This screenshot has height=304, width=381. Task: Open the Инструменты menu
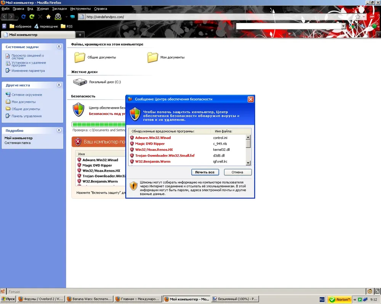(80, 8)
